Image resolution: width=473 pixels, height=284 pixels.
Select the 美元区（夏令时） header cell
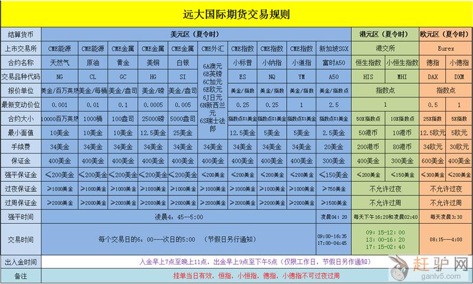click(196, 34)
